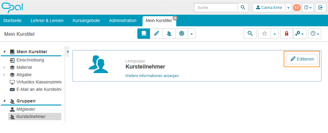Image resolution: width=328 pixels, height=133 pixels.
Task: Open the Carina Enke profile
Action: [269, 8]
